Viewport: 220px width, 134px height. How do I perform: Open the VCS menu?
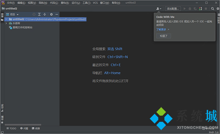95,3
